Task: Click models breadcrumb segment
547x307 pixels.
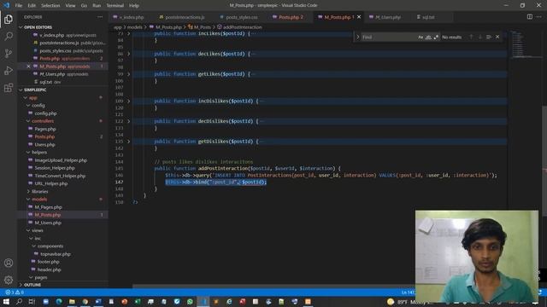Action: 134,27
